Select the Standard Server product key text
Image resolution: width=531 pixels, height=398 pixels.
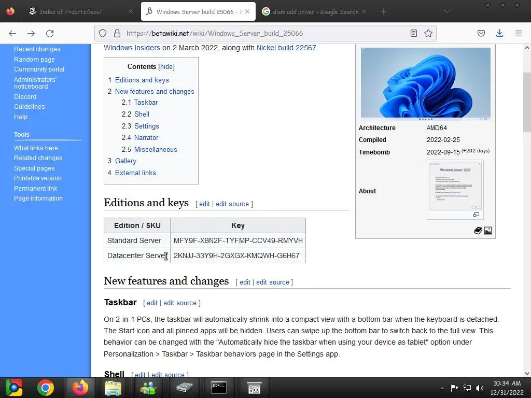coord(238,240)
